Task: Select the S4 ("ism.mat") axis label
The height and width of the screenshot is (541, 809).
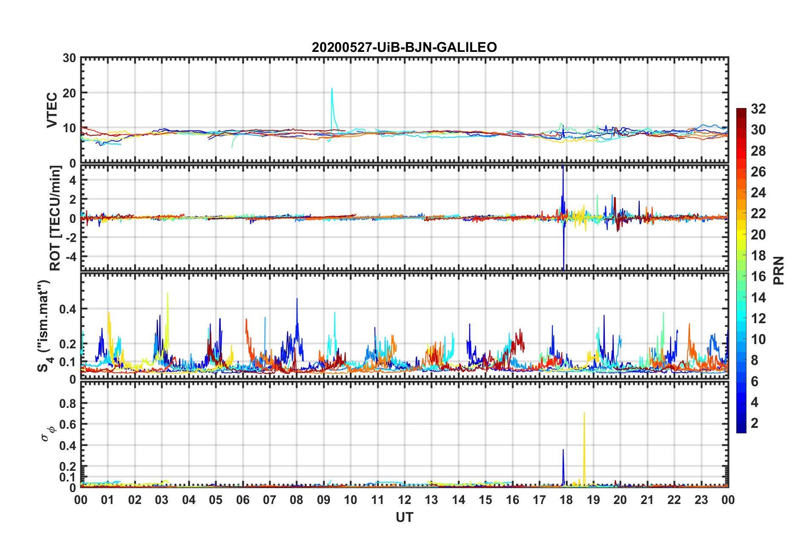Action: (x=46, y=326)
